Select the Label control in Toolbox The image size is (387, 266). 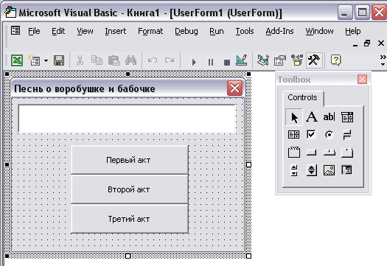(312, 116)
